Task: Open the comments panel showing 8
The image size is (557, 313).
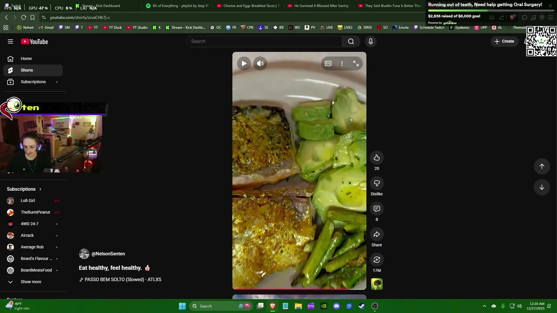Action: [x=377, y=209]
